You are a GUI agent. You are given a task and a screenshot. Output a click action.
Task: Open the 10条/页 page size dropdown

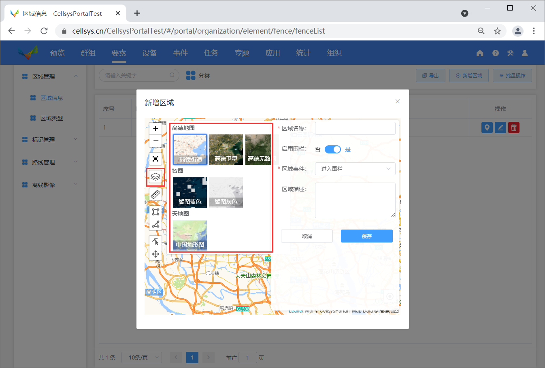[142, 357]
